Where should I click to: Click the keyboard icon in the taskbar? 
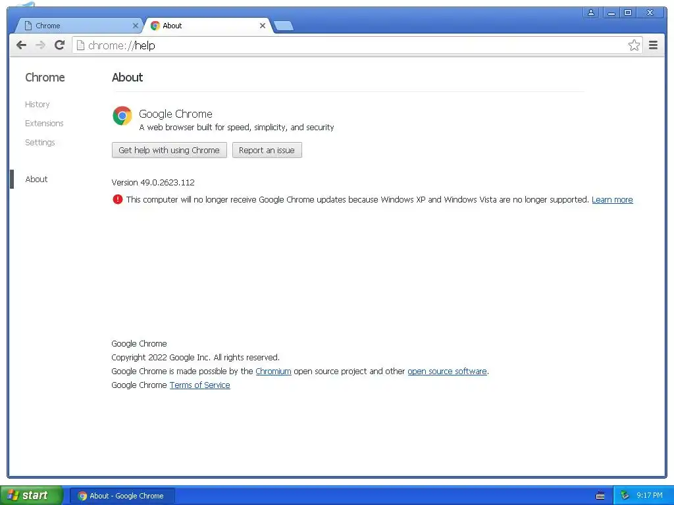point(600,496)
